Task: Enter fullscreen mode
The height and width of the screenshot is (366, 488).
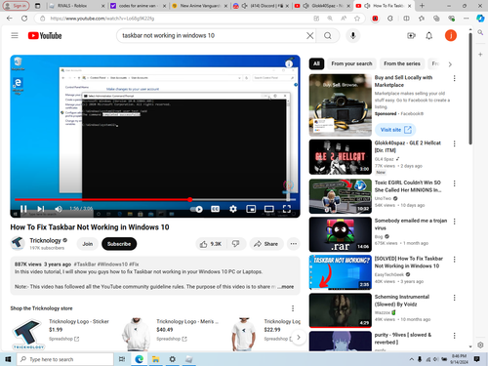Action: click(x=287, y=209)
